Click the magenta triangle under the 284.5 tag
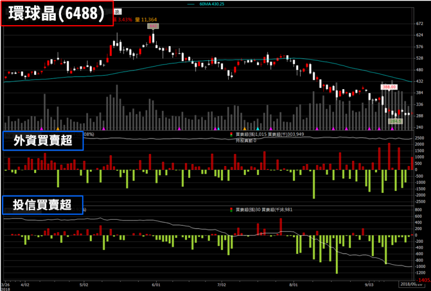This screenshot has height=291, width=431. tap(392, 128)
